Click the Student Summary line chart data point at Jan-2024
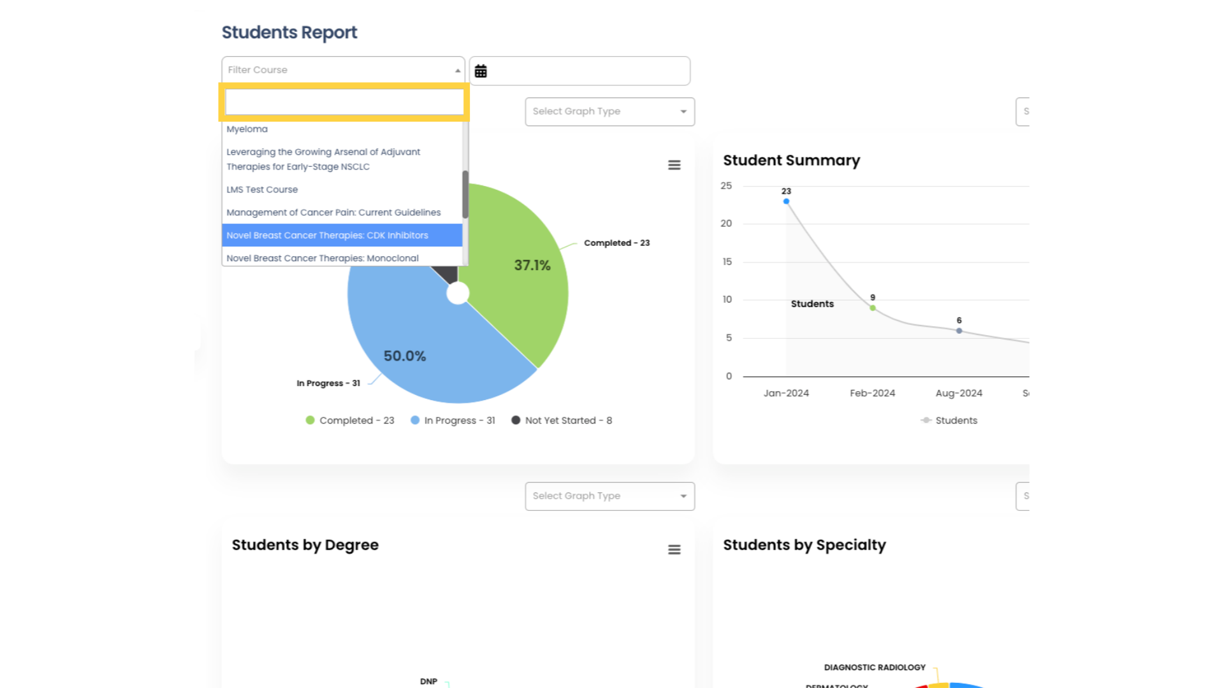 tap(785, 201)
